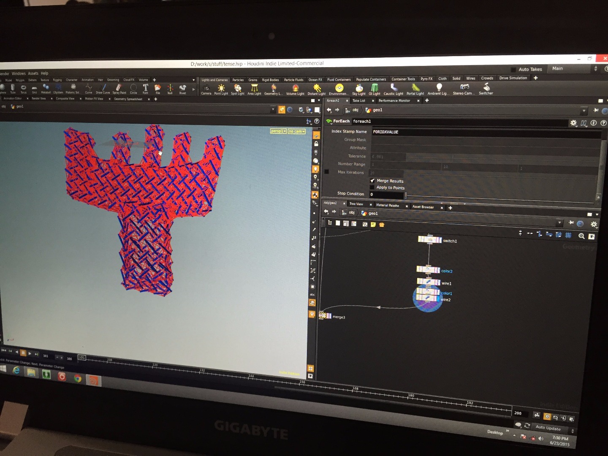Expand more tools arrow after Rivet
Screen dimensions: 608x456
pyautogui.click(x=194, y=89)
